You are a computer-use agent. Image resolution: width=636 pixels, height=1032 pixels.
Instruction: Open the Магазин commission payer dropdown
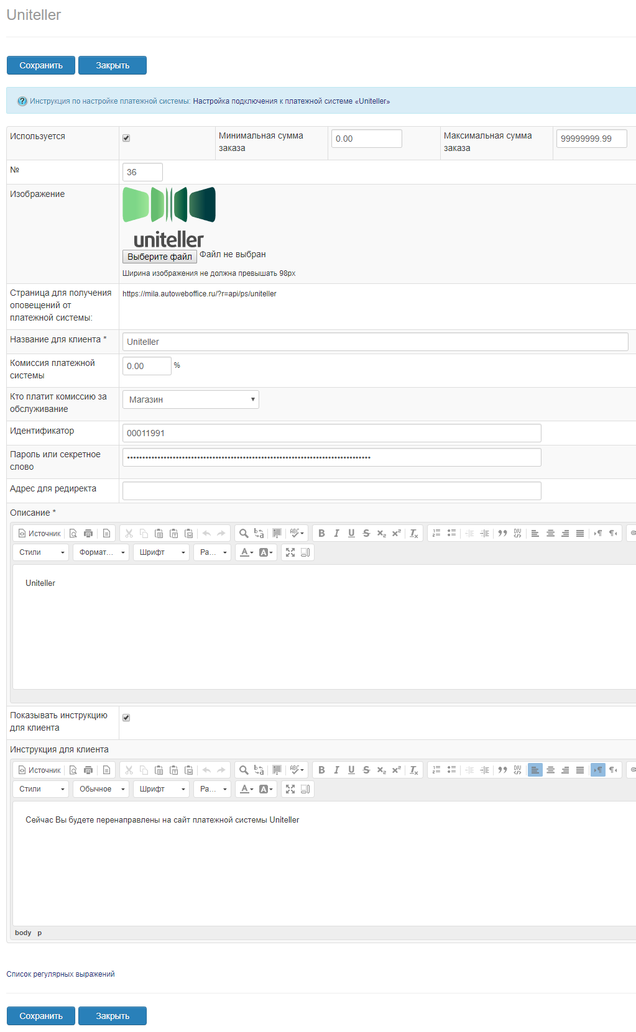(190, 400)
